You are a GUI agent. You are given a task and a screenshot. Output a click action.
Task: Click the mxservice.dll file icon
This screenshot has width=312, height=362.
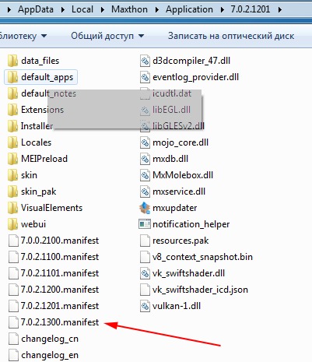tap(145, 192)
